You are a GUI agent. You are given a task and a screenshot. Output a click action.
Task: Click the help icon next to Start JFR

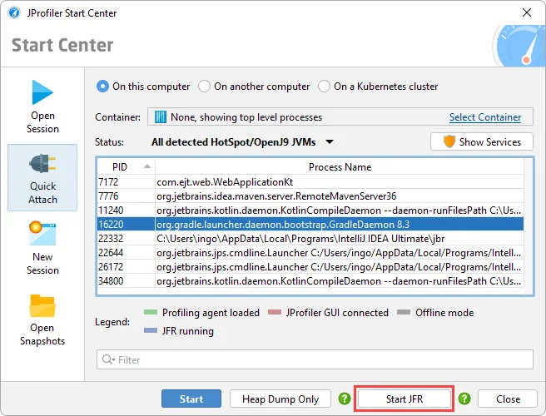coord(464,399)
